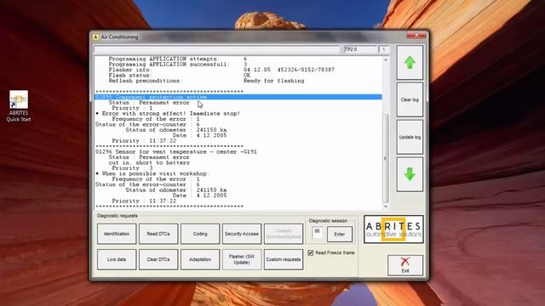Screen dimensions: 545x306
Task: Click the 'Error with strong effect! Immediate stop!' line
Action: coord(168,113)
